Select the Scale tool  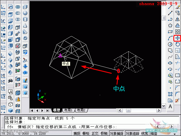click(178, 50)
